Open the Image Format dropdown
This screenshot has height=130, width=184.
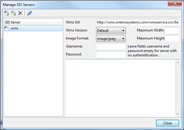coord(111,38)
